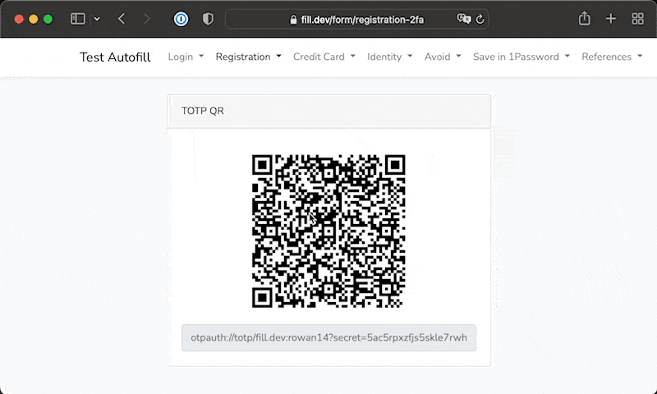Toggle the Safari sidebar icon
Viewport: 657px width, 394px height.
[78, 19]
